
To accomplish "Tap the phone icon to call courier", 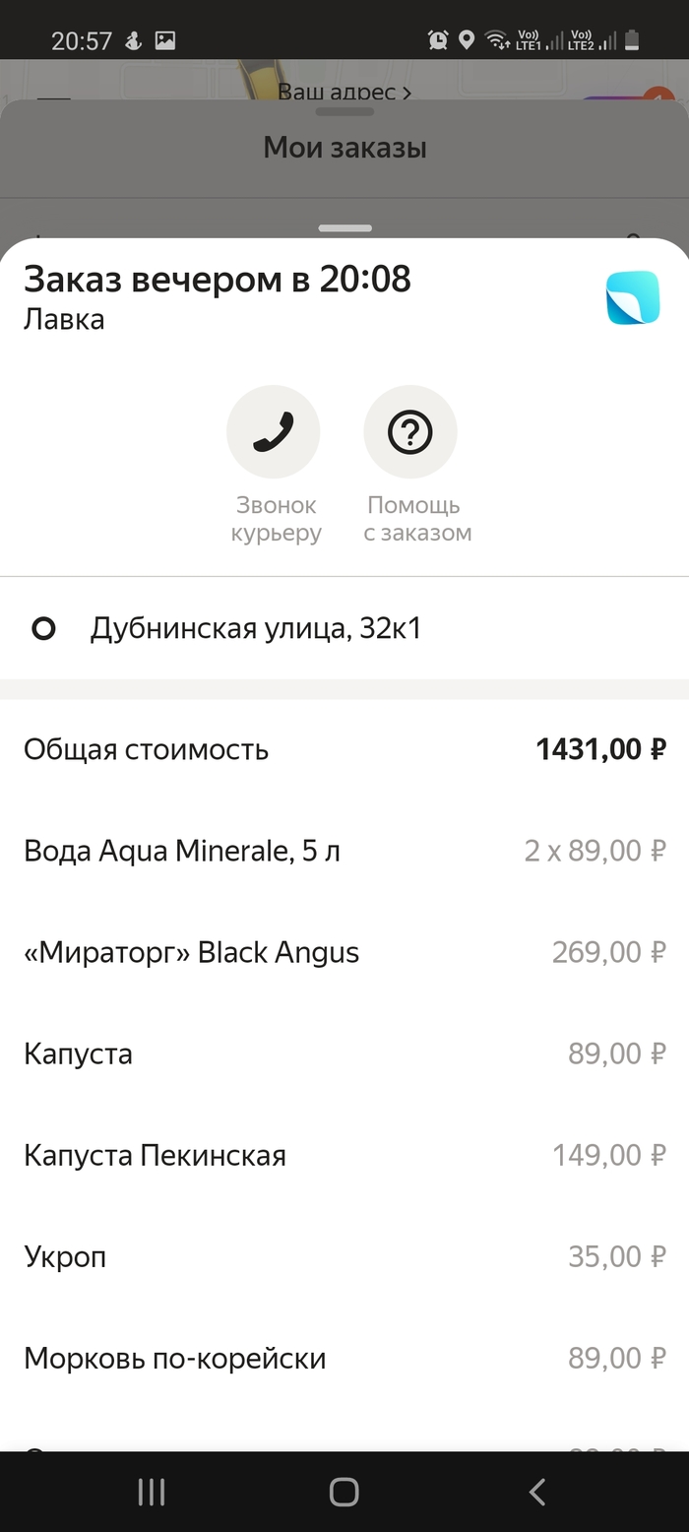I will pos(273,432).
